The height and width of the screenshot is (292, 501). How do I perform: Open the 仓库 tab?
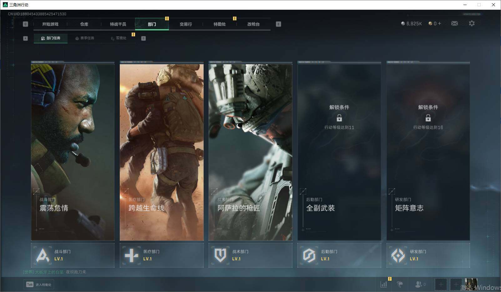[84, 24]
